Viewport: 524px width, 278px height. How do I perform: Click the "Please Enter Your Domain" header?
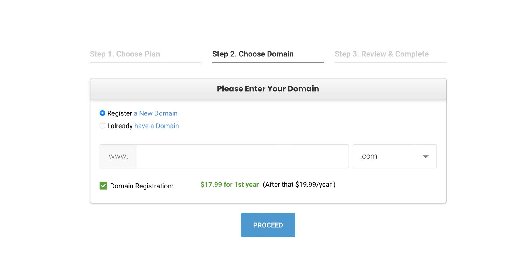(268, 89)
